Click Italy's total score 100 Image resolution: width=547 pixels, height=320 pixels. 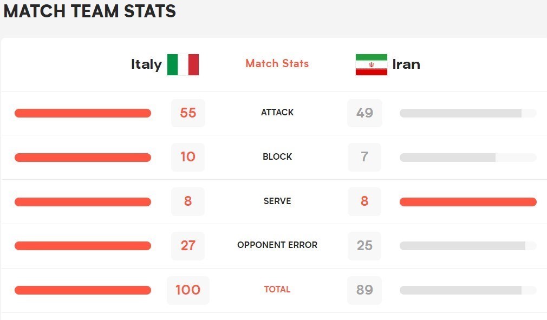[188, 290]
